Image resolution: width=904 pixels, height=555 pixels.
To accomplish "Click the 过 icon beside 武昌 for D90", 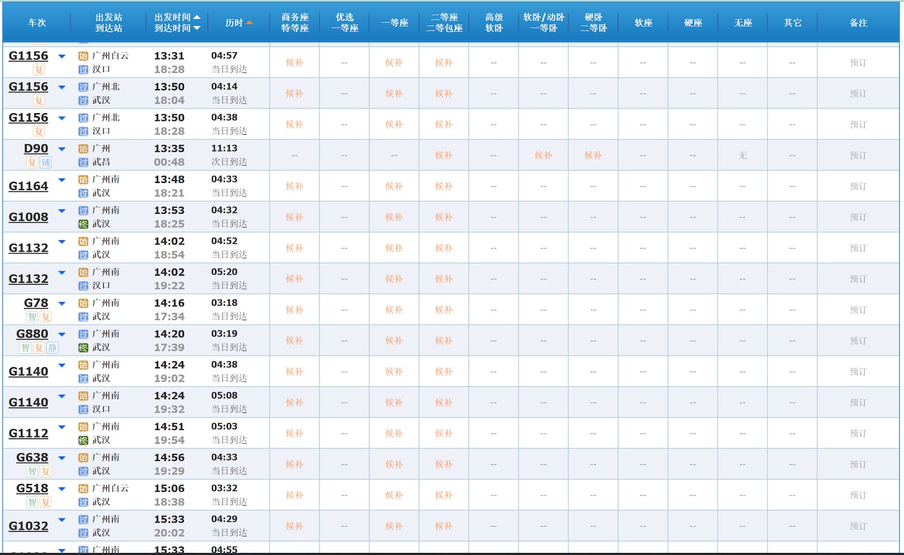I will [83, 162].
